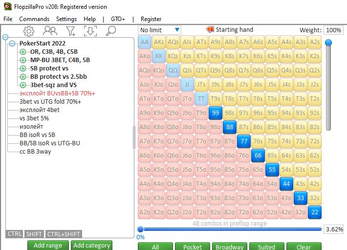Expand the MP-BU 3BET, C4B, 5B category
Image resolution: width=347 pixels, height=250 pixels.
pyautogui.click(x=23, y=60)
